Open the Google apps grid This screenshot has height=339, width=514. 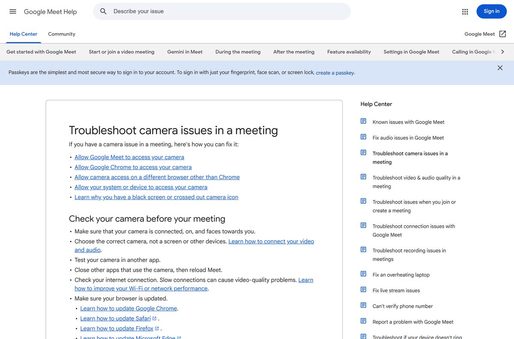(x=465, y=12)
